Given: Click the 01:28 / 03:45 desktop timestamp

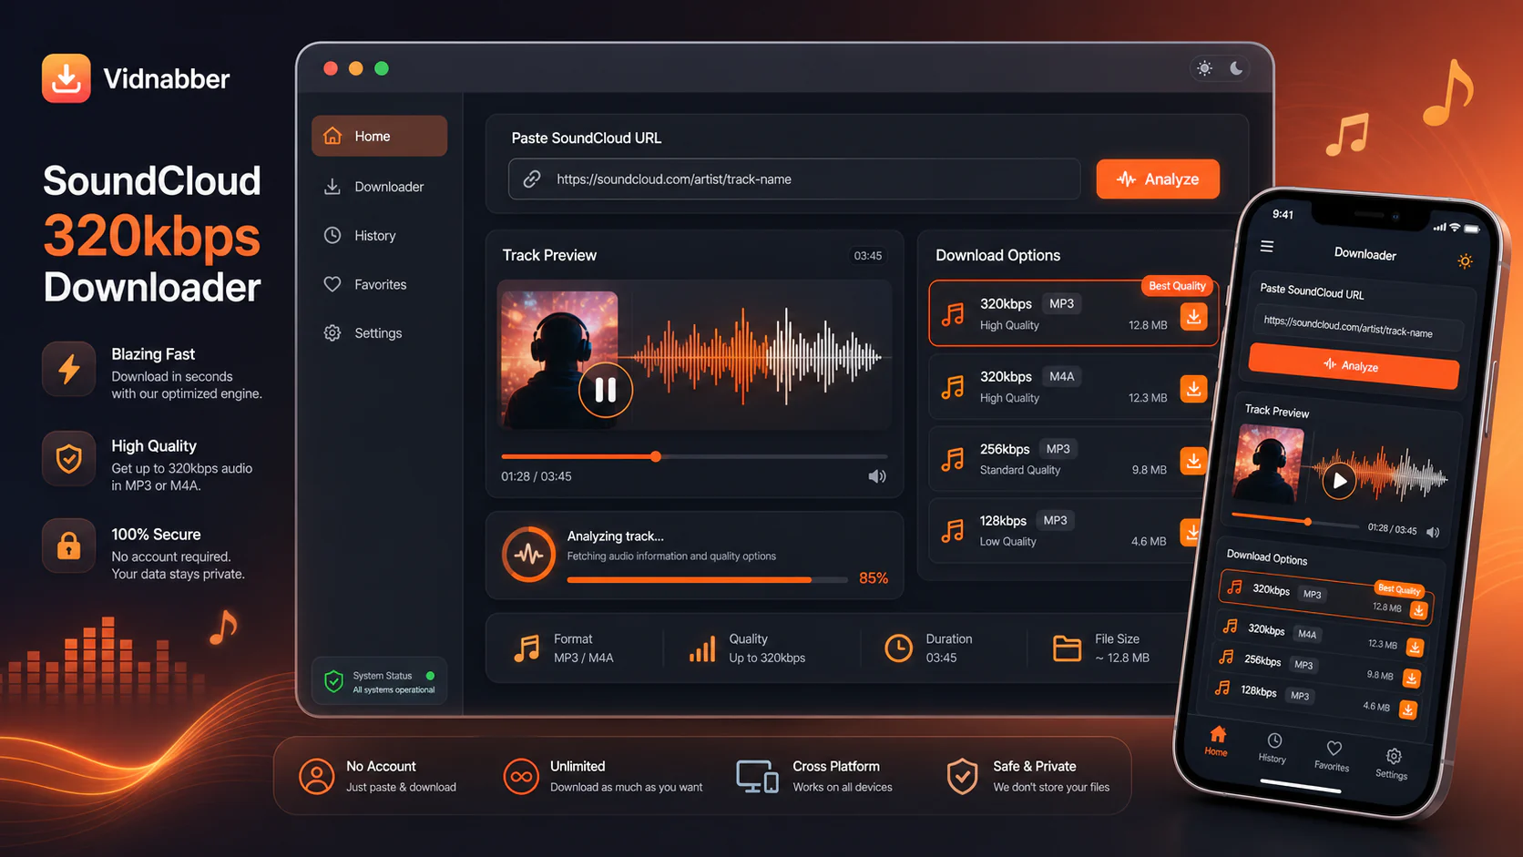Looking at the screenshot, I should pyautogui.click(x=537, y=476).
